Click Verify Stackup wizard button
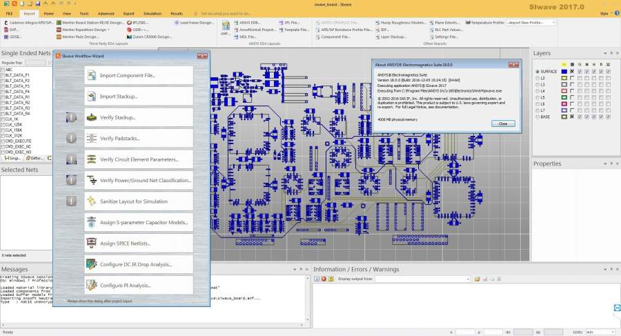The width and height of the screenshot is (621, 336). (139, 117)
